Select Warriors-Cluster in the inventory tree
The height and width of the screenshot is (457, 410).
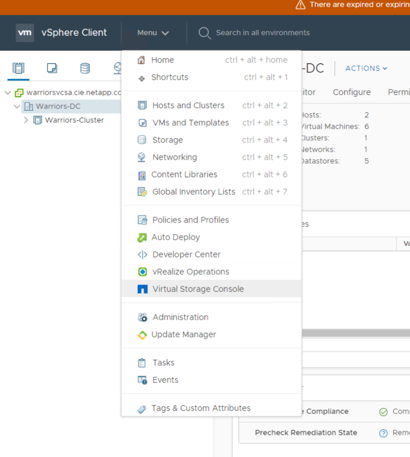click(74, 120)
